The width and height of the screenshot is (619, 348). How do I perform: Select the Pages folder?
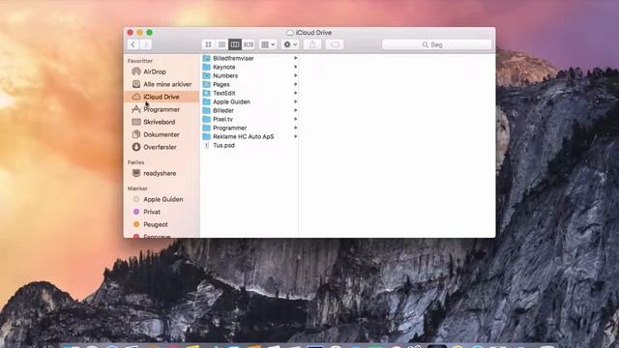click(250, 84)
